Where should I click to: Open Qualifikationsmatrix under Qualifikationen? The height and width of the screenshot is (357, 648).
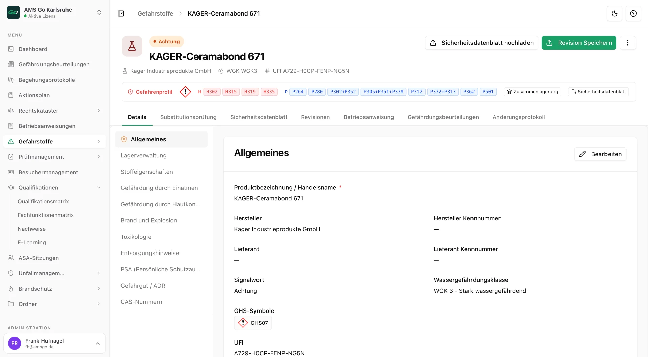click(x=43, y=201)
